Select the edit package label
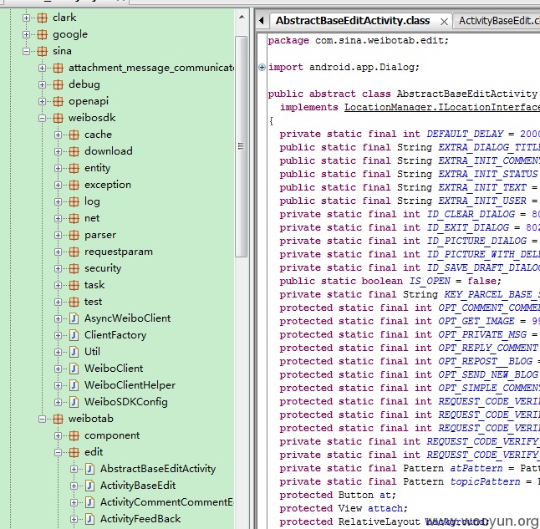The image size is (540, 529). point(94,452)
